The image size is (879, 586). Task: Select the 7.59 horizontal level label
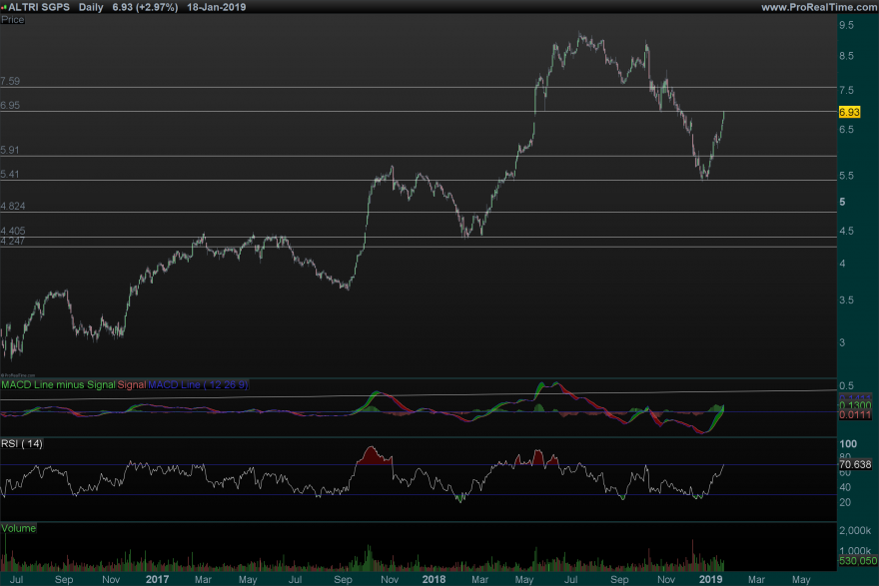(x=11, y=81)
